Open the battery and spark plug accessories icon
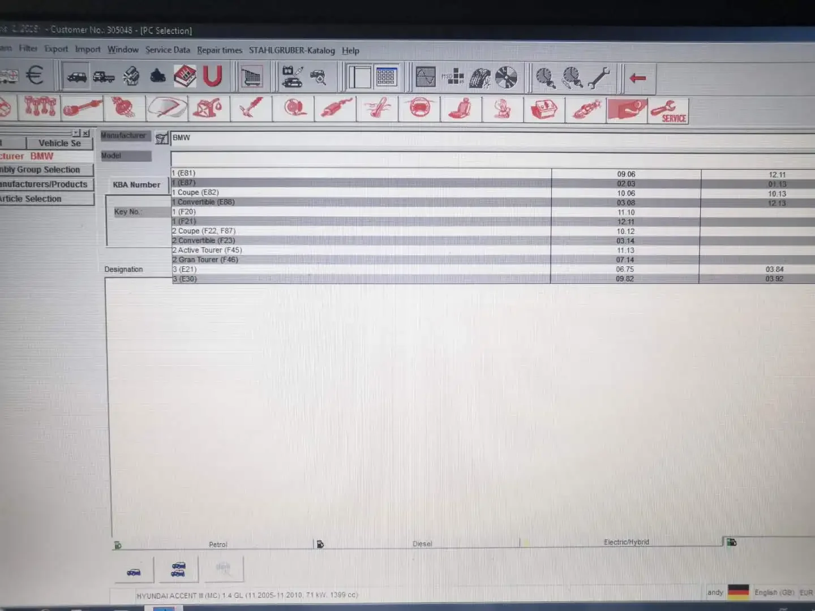Screen dimensions: 815x611 pyautogui.click(x=292, y=77)
